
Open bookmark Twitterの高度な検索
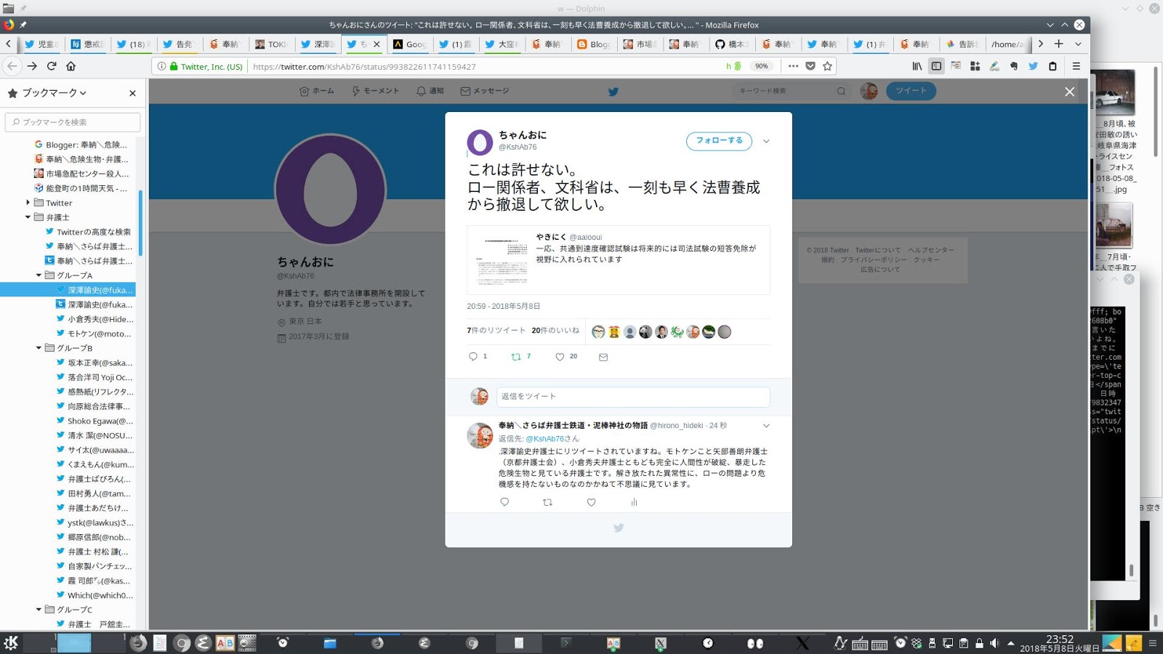[x=88, y=232]
